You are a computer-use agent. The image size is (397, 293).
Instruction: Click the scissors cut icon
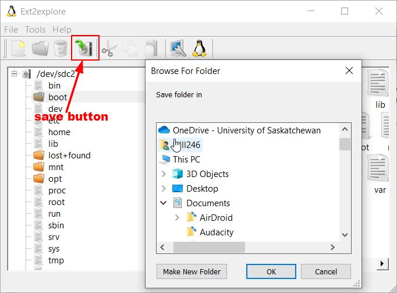tap(109, 48)
